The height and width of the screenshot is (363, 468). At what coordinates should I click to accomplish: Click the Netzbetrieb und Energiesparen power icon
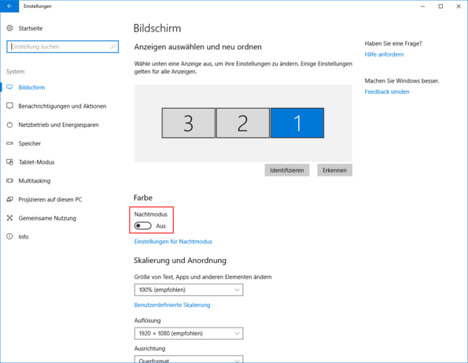click(10, 124)
